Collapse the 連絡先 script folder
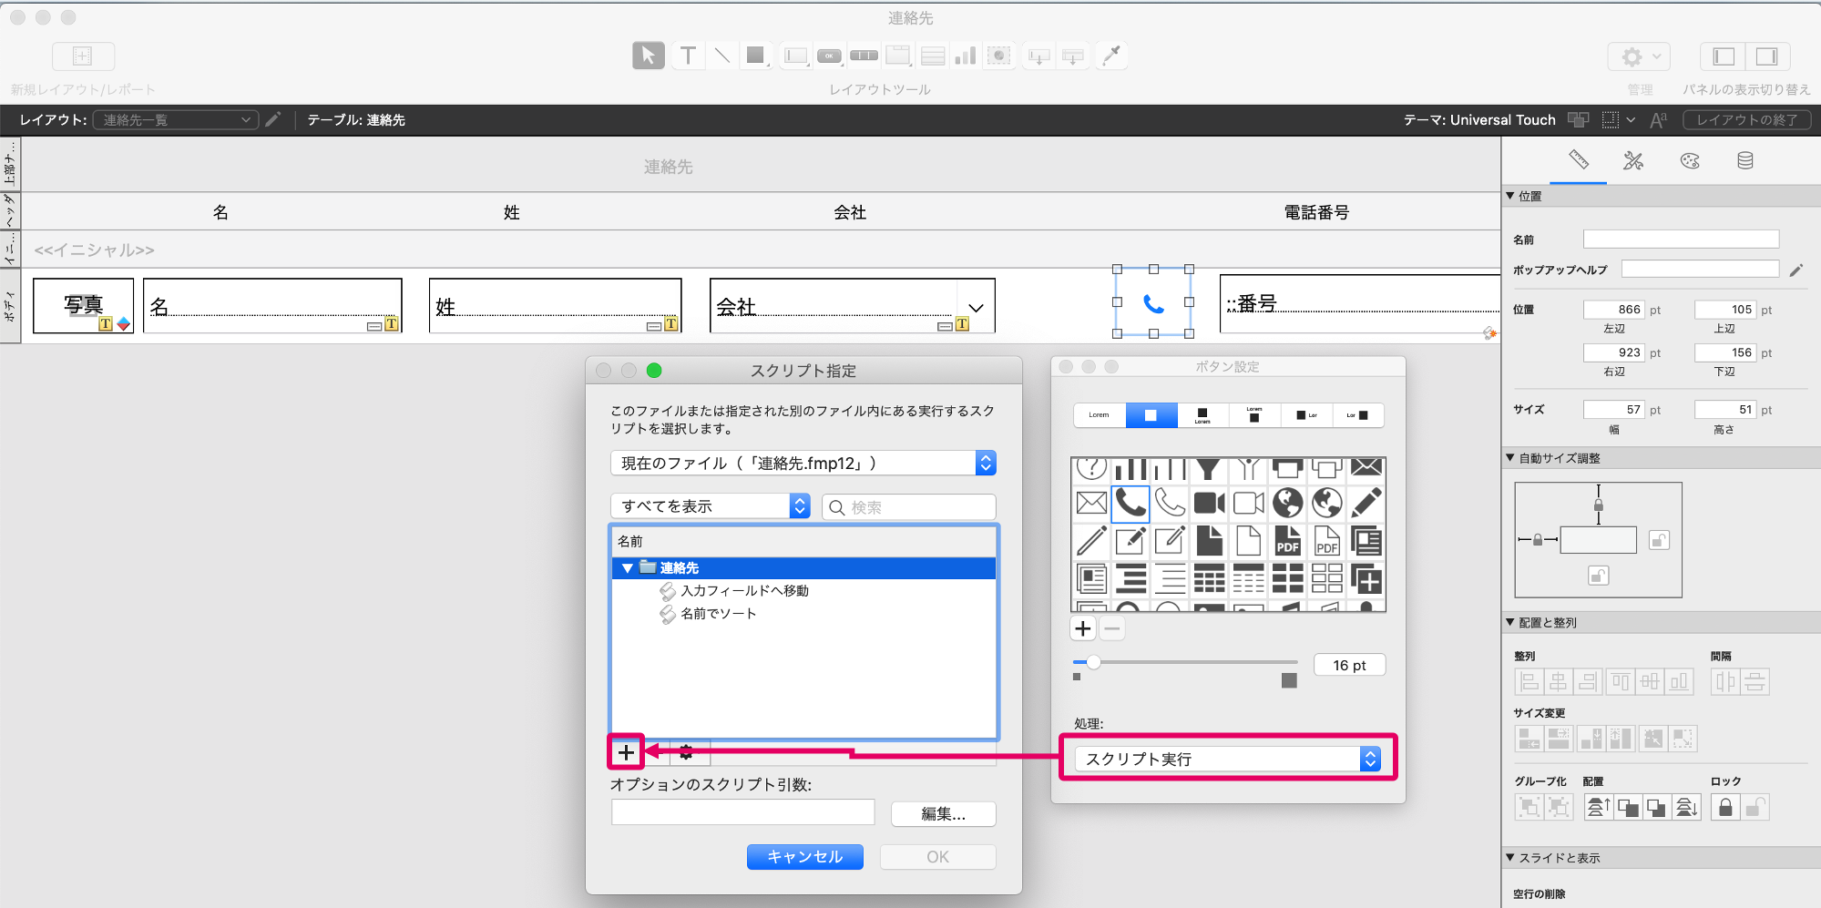The height and width of the screenshot is (908, 1821). click(x=627, y=568)
